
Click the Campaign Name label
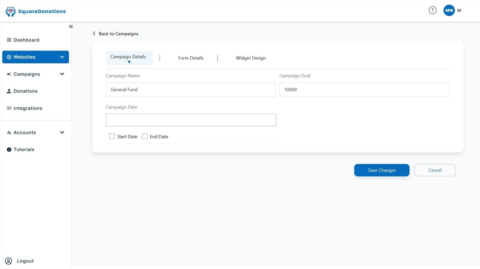[123, 76]
